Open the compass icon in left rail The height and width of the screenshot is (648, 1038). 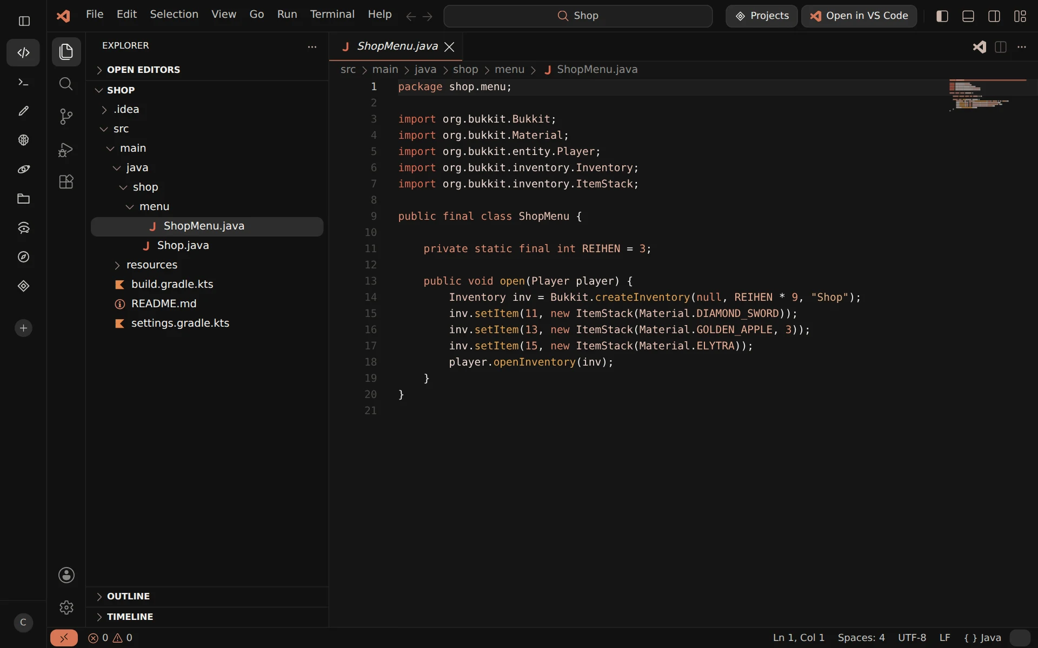23,257
